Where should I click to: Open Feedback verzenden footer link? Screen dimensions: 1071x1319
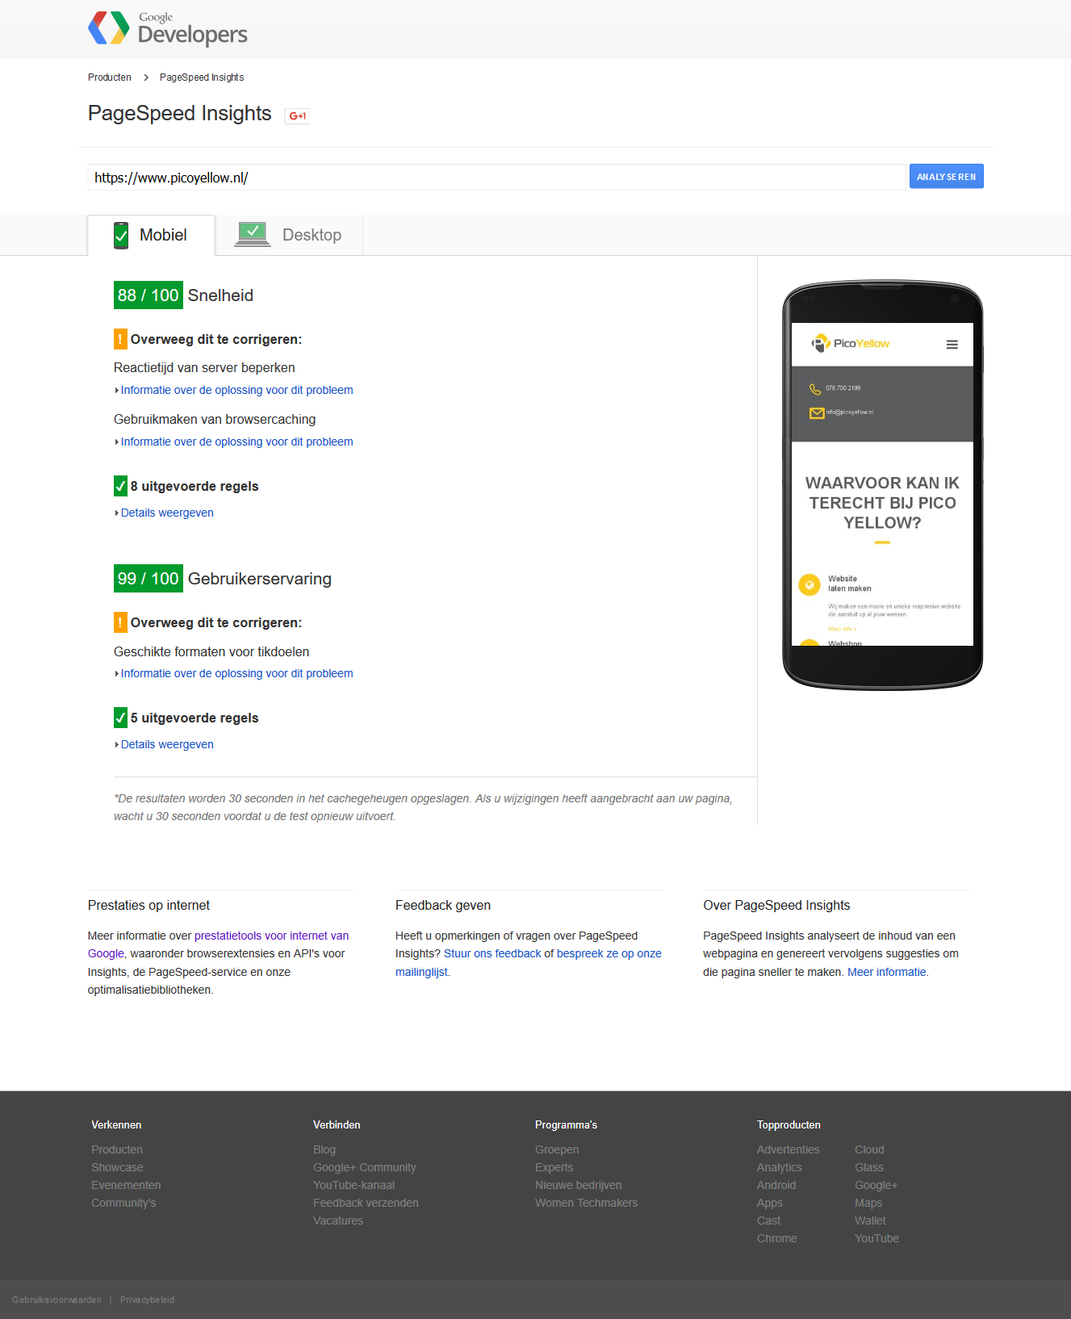366,1203
